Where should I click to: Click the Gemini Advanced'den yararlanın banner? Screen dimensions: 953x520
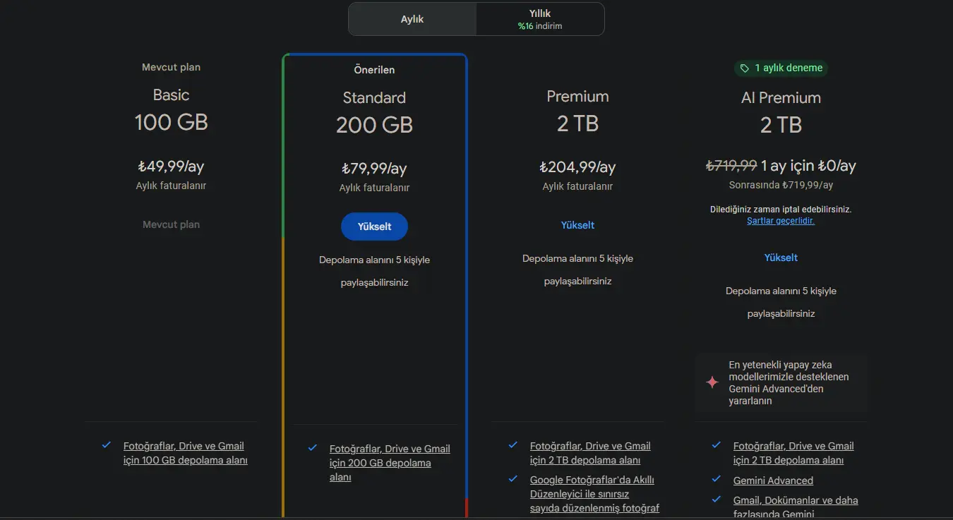[x=781, y=383]
